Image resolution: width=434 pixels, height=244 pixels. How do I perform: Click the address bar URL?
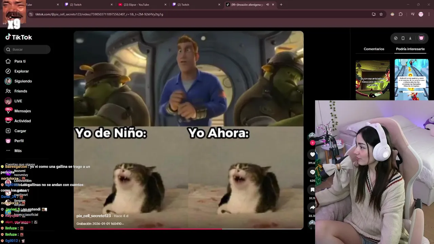(x=99, y=14)
